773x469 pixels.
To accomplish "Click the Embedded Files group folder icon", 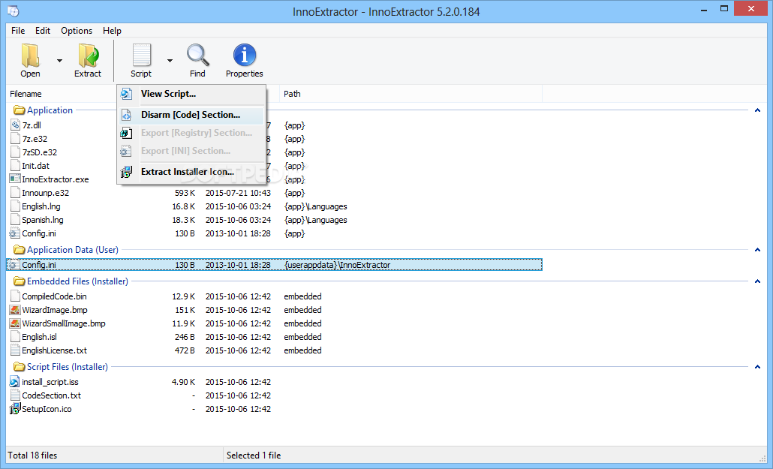I will tap(20, 281).
